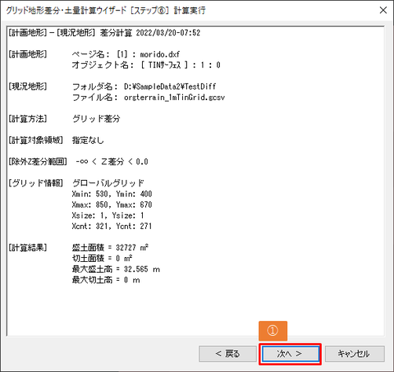Click the 最大盛土高 = 32.565 m line
This screenshot has height=372, width=394.
[116, 269]
